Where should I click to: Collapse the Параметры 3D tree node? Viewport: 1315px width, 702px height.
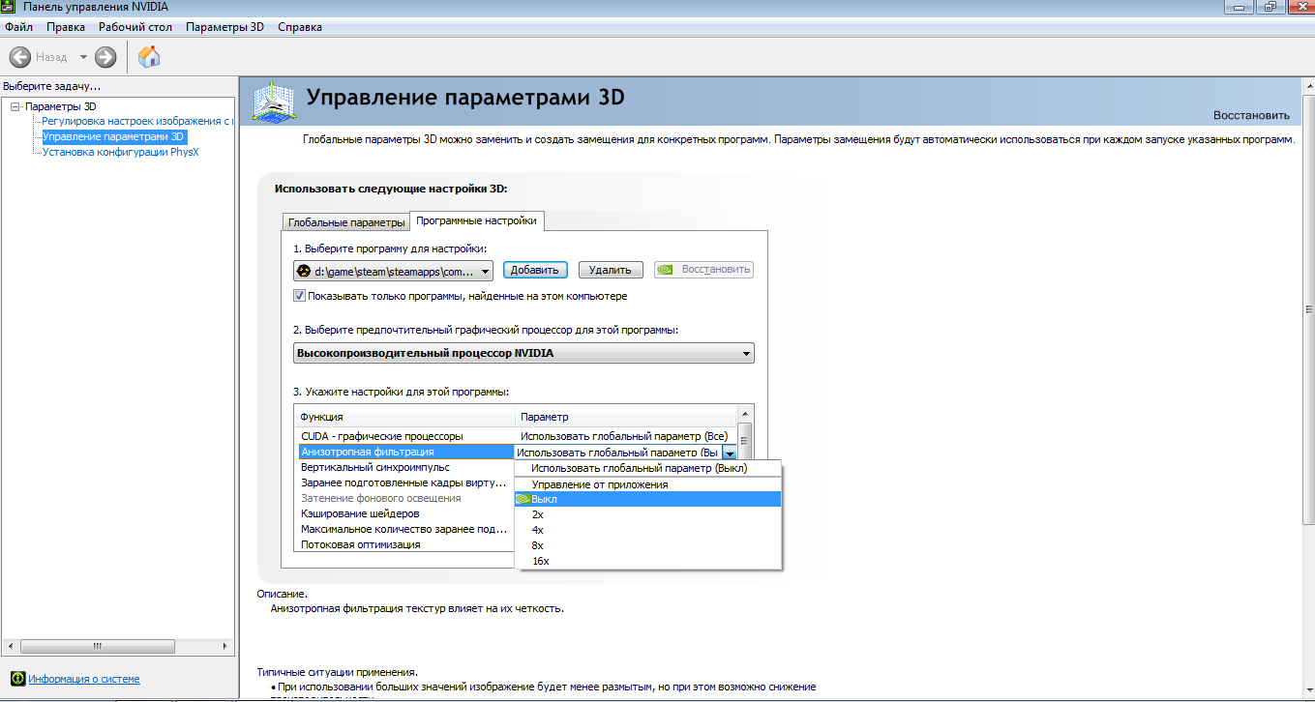(15, 106)
